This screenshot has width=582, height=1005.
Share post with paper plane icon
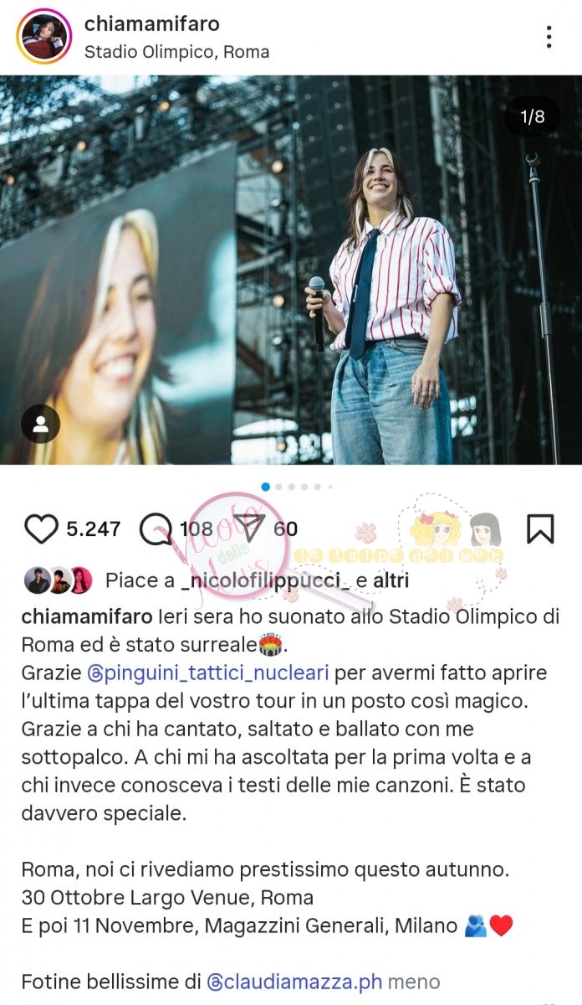point(248,528)
